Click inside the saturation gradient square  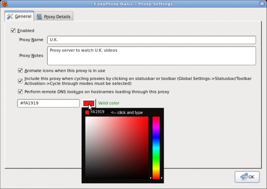[x=116, y=147]
